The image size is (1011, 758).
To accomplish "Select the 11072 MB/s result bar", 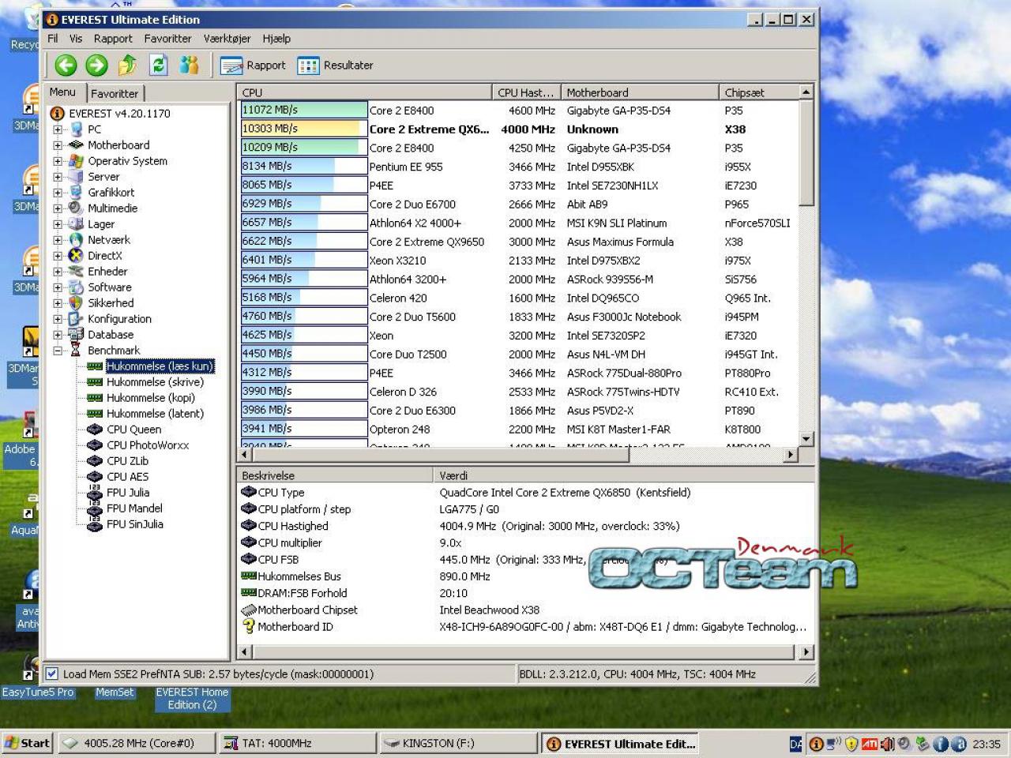I will coord(304,110).
